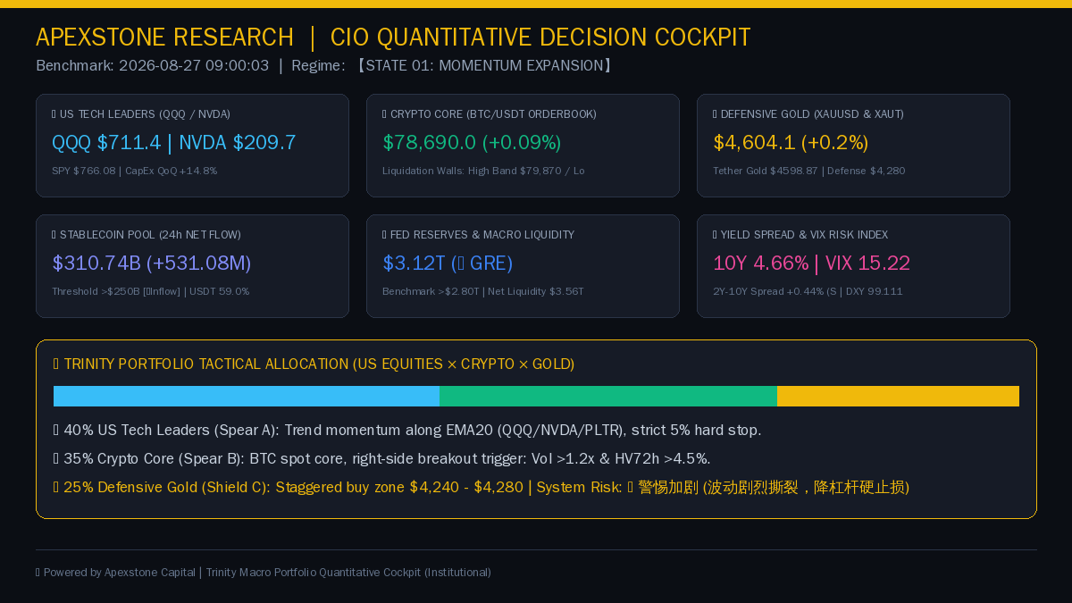The height and width of the screenshot is (603, 1072).
Task: Select the Tether Gold $4598.87 line
Action: coord(809,171)
